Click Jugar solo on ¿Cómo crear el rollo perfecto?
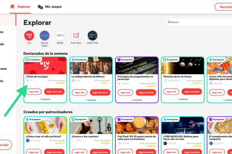The width and height of the screenshot is (232, 154). (x=34, y=152)
